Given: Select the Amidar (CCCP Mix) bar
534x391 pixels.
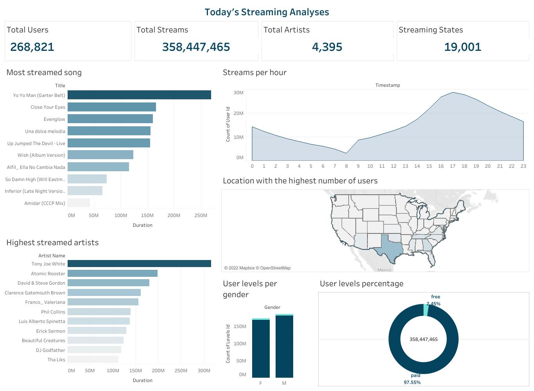Looking at the screenshot, I should [x=79, y=203].
